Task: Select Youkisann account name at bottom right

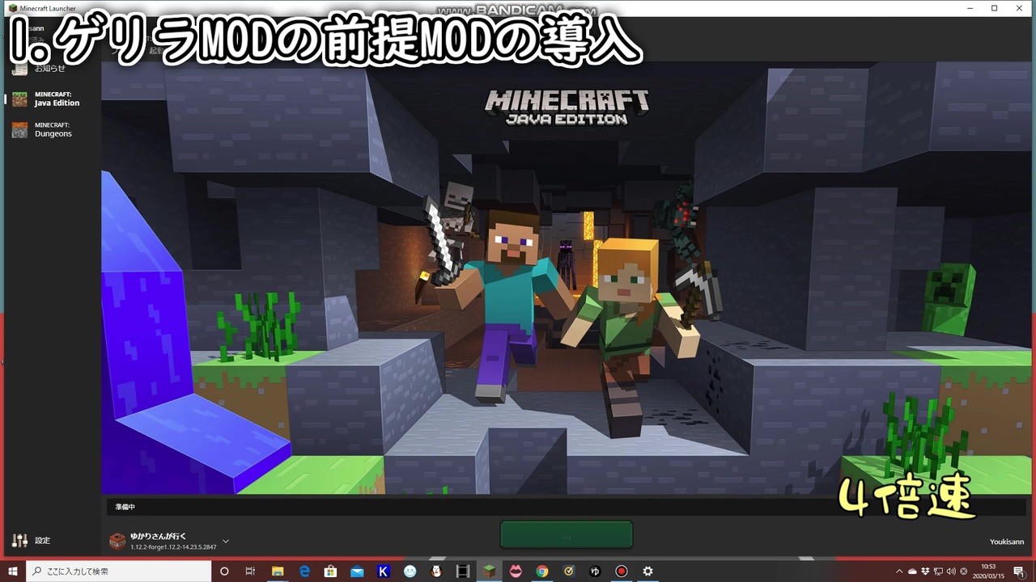Action: (x=1006, y=542)
